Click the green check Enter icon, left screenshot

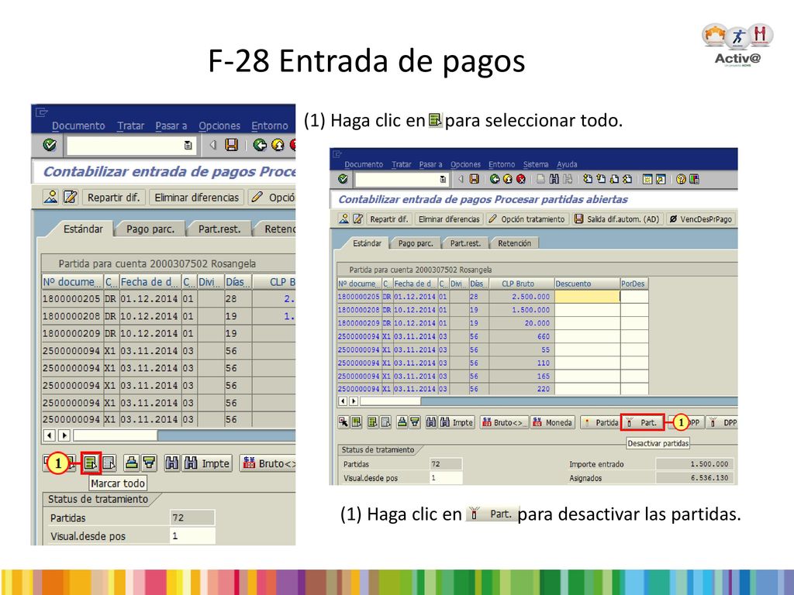[50, 145]
